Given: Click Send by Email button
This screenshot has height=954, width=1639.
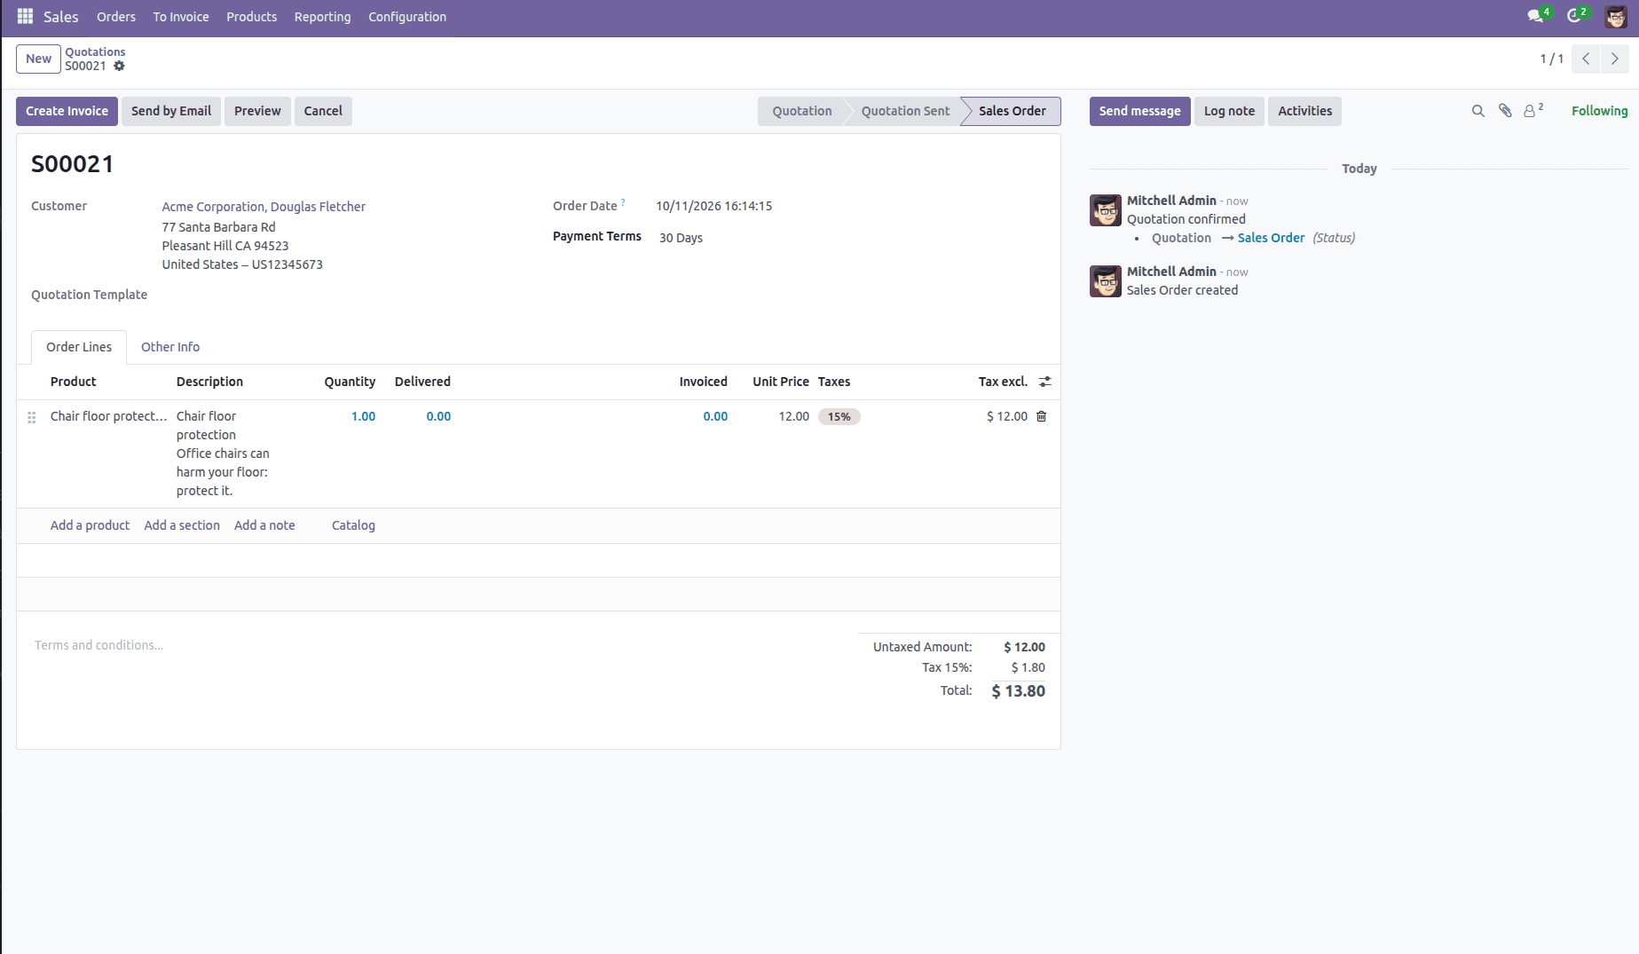Looking at the screenshot, I should (x=171, y=111).
